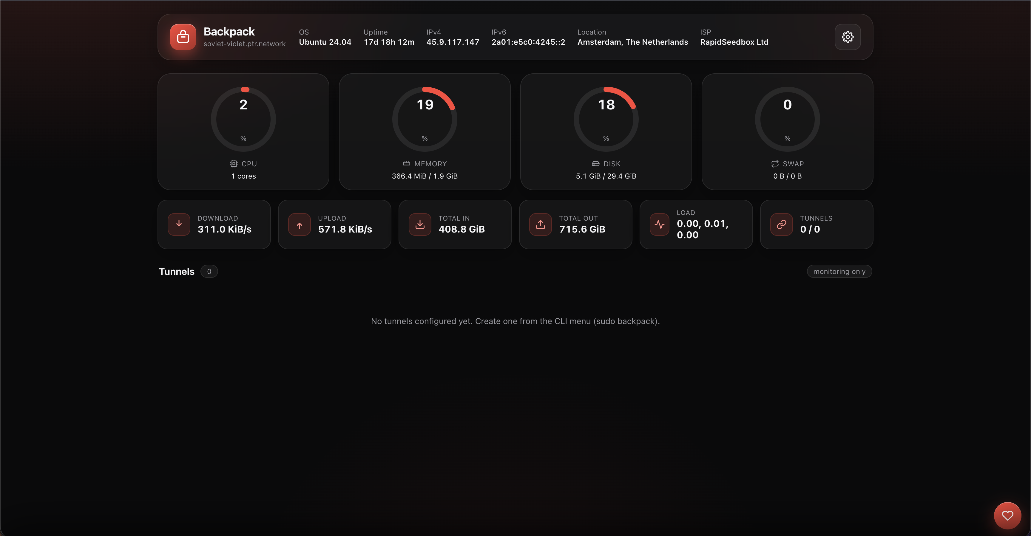Click the CPU usage gauge ring

(x=243, y=119)
